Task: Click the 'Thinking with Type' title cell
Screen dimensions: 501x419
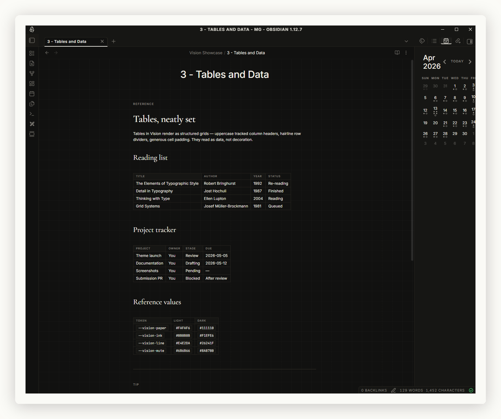Action: (x=167, y=199)
